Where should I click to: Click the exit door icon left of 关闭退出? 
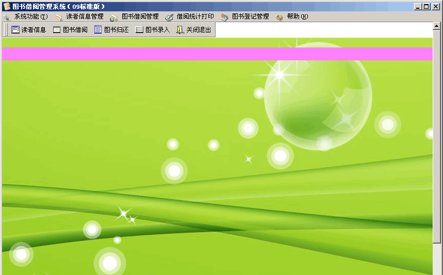[x=181, y=30]
